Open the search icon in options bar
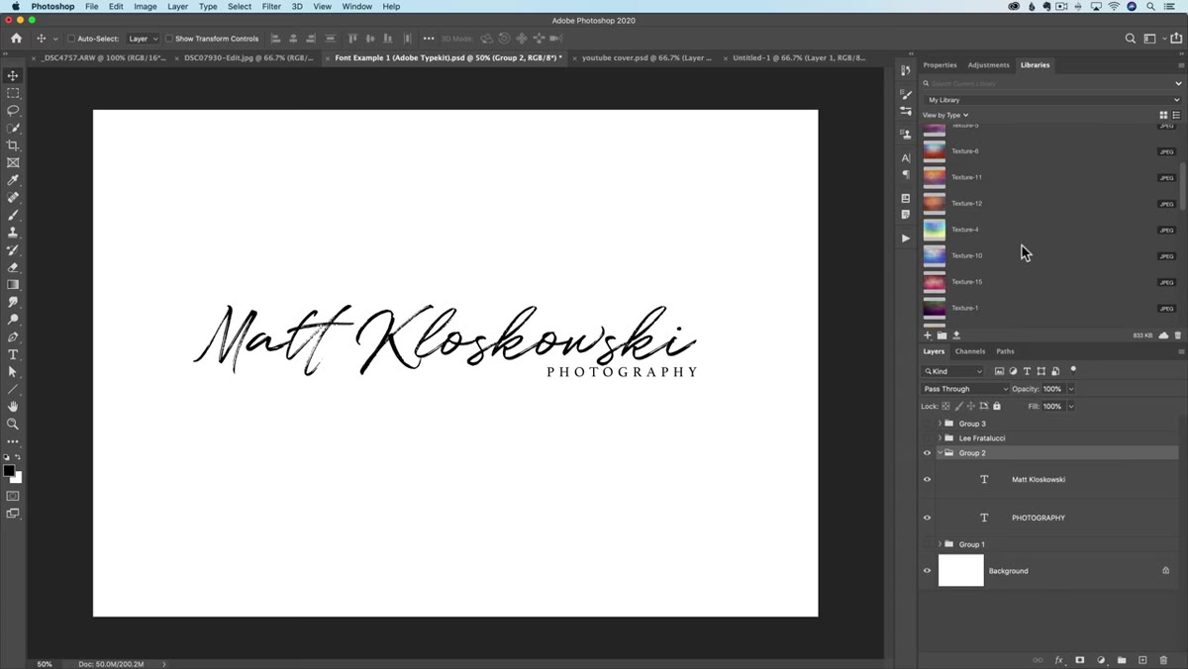The width and height of the screenshot is (1188, 669). (1131, 39)
